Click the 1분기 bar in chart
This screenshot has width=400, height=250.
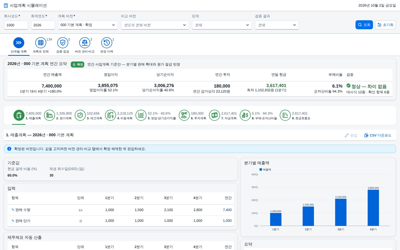tap(276, 219)
